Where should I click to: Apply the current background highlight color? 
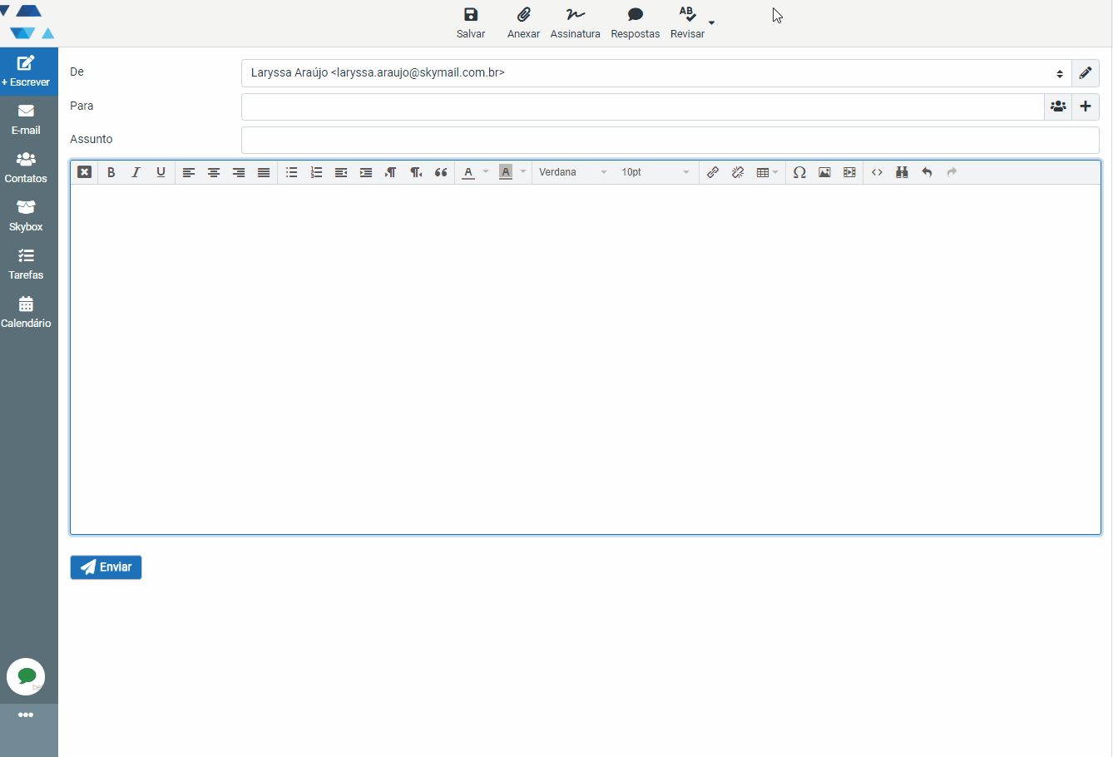click(x=506, y=172)
